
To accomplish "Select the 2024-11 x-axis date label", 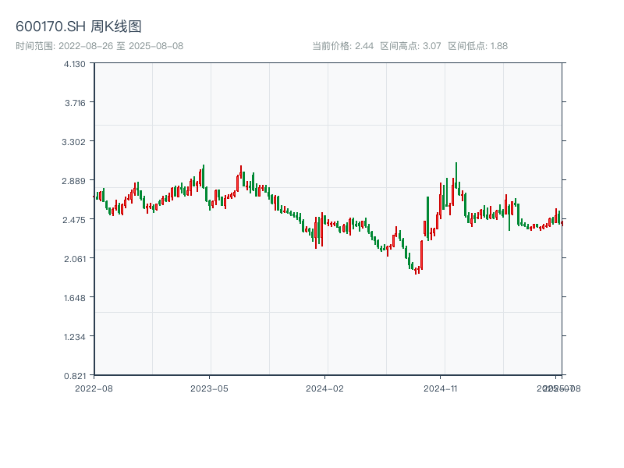I will pos(440,388).
